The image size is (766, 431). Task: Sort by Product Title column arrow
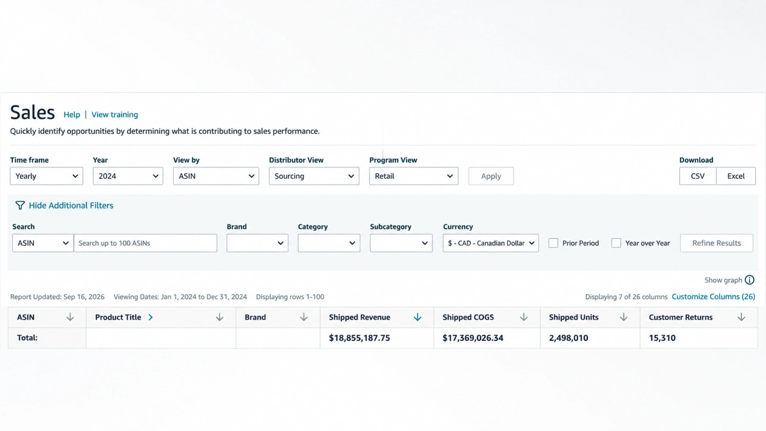[219, 317]
